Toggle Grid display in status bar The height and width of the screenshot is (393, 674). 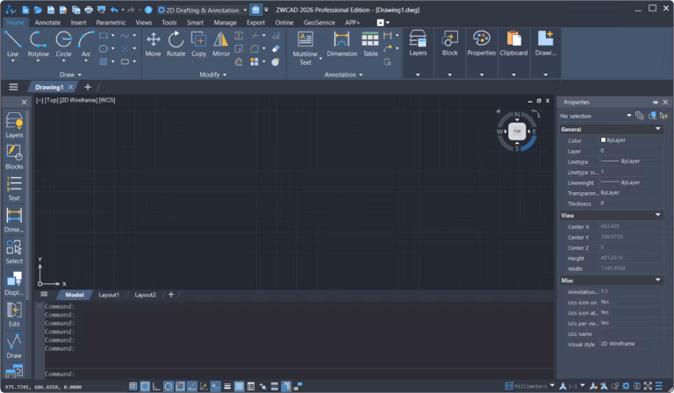[x=146, y=386]
